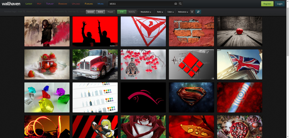The width and height of the screenshot is (289, 138).
Task: Open the strawberries in jar wallpaper
Action: pos(47,64)
